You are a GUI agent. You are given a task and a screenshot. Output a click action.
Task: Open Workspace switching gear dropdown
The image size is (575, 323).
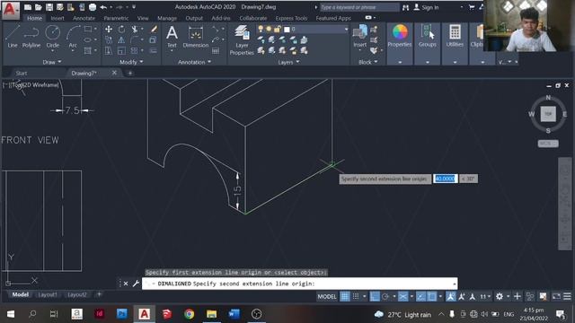click(501, 296)
